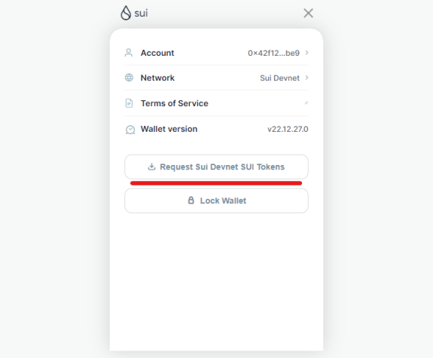The height and width of the screenshot is (358, 433).
Task: Open the Sui Devnet network selector
Action: tap(279, 78)
